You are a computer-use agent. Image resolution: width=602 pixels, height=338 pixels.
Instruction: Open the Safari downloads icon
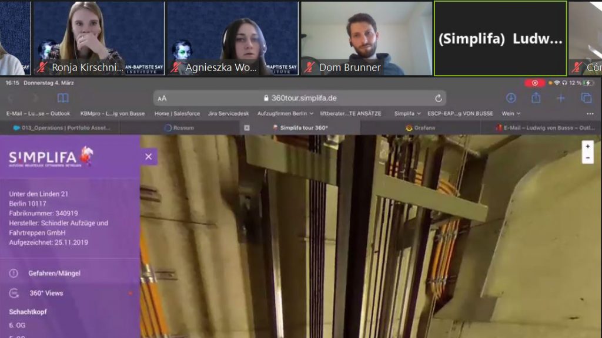pos(511,98)
